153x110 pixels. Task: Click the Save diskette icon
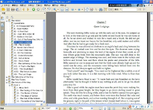pyautogui.click(x=8, y=9)
